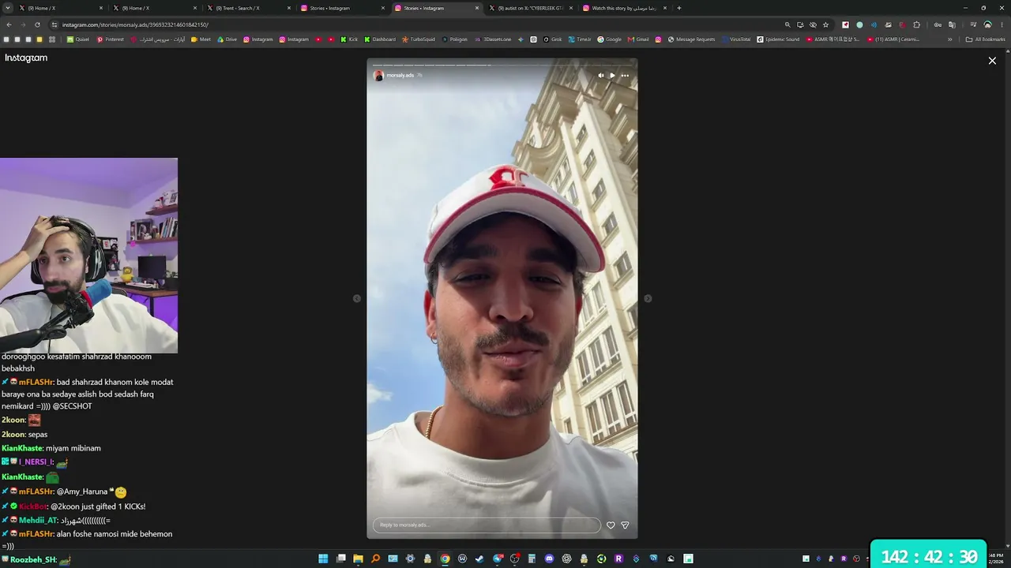Image resolution: width=1011 pixels, height=568 pixels.
Task: Open the Chrome profile avatar
Action: pos(987,24)
